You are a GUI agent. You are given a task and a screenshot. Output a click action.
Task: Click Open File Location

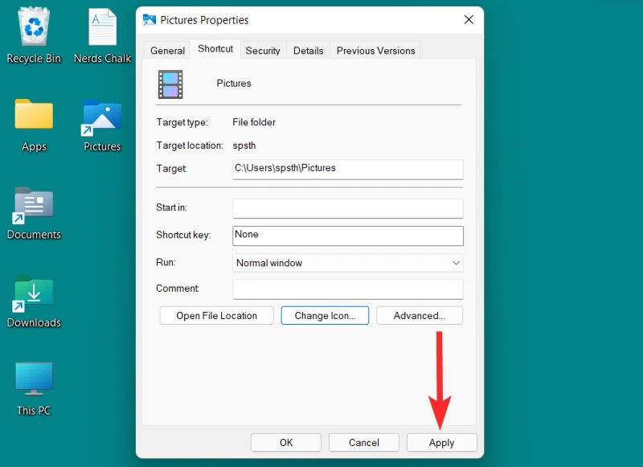(x=215, y=315)
